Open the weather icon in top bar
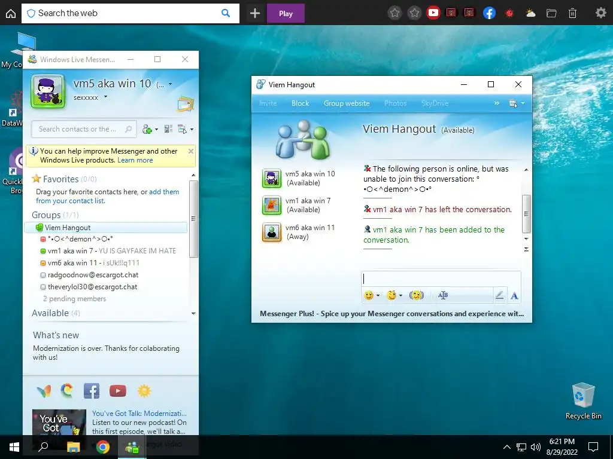 pyautogui.click(x=530, y=13)
